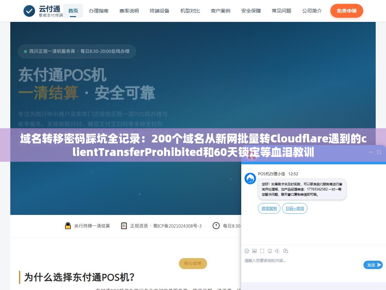The width and height of the screenshot is (386, 290).
Task: Minimize the chat widget
Action: click(371, 152)
